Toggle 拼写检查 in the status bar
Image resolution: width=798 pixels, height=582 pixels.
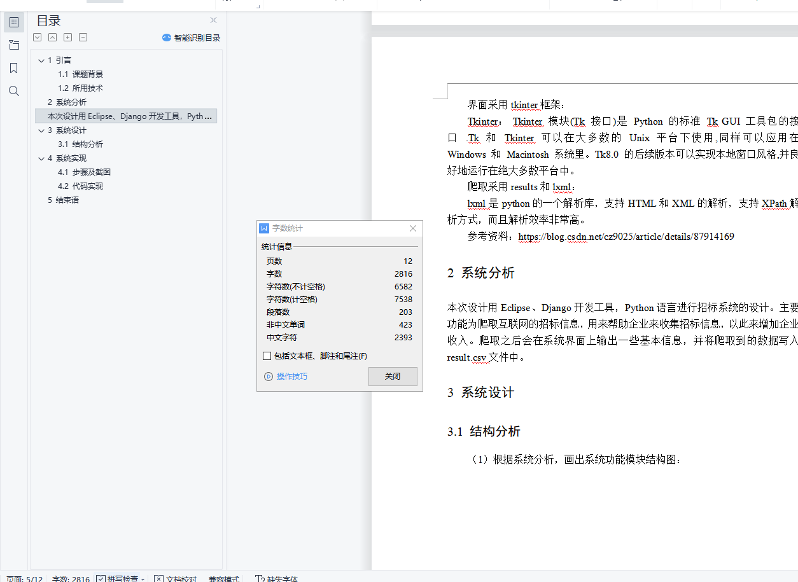(117, 579)
